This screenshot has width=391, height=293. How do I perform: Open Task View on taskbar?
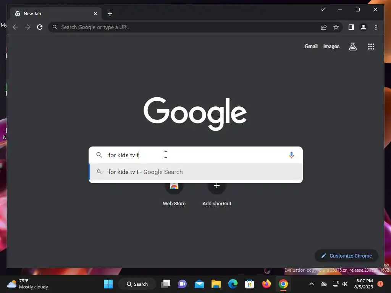click(166, 284)
